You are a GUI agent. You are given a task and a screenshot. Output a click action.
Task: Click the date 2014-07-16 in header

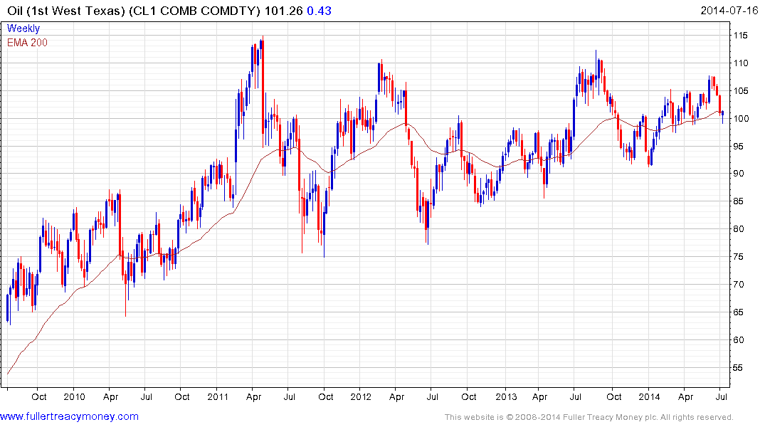pyautogui.click(x=729, y=11)
